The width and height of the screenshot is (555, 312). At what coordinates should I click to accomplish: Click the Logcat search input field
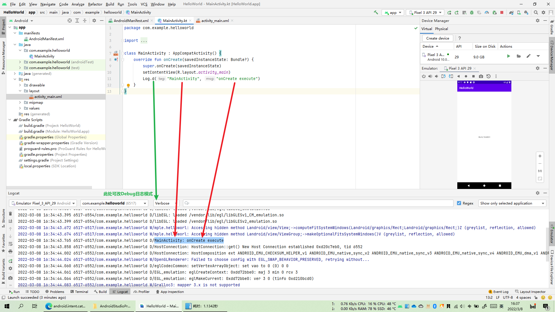click(318, 203)
